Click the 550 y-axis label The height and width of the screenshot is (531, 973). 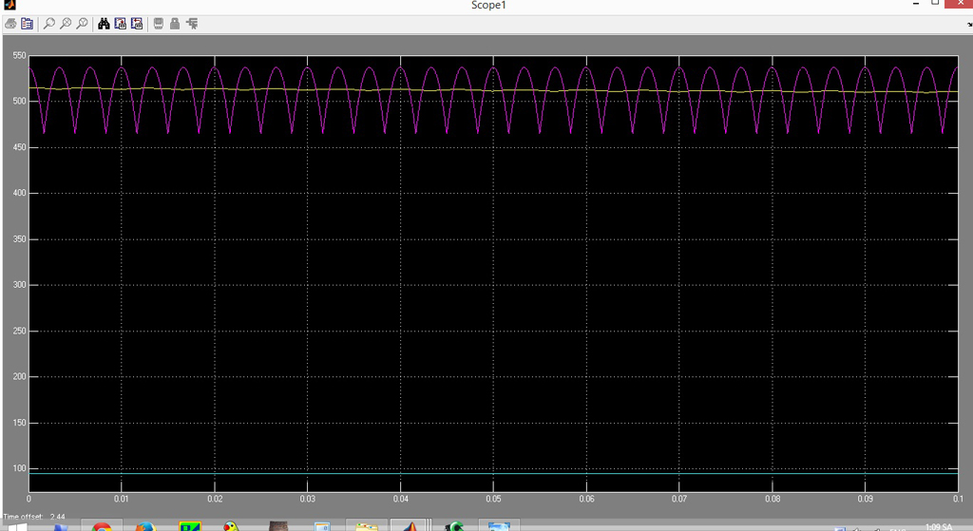coord(19,55)
